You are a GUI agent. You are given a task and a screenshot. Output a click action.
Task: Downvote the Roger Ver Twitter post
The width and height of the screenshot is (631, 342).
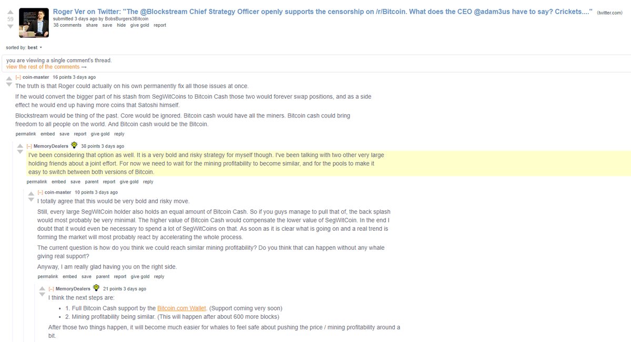pos(10,26)
